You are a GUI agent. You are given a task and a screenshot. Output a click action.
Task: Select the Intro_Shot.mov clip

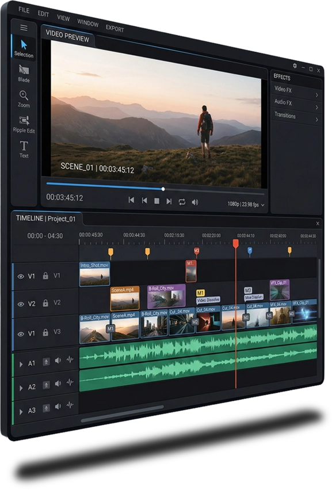[94, 274]
